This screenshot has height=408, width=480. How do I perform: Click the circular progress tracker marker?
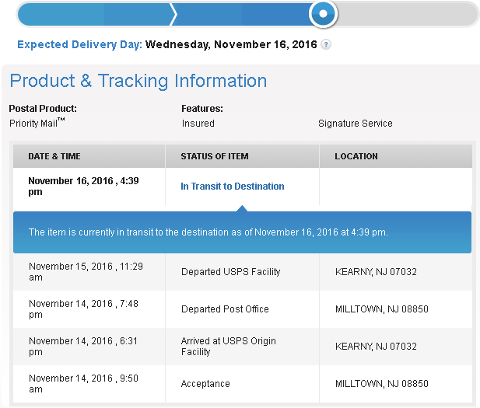[323, 13]
